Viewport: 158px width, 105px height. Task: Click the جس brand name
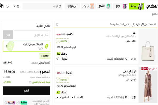[134, 33]
